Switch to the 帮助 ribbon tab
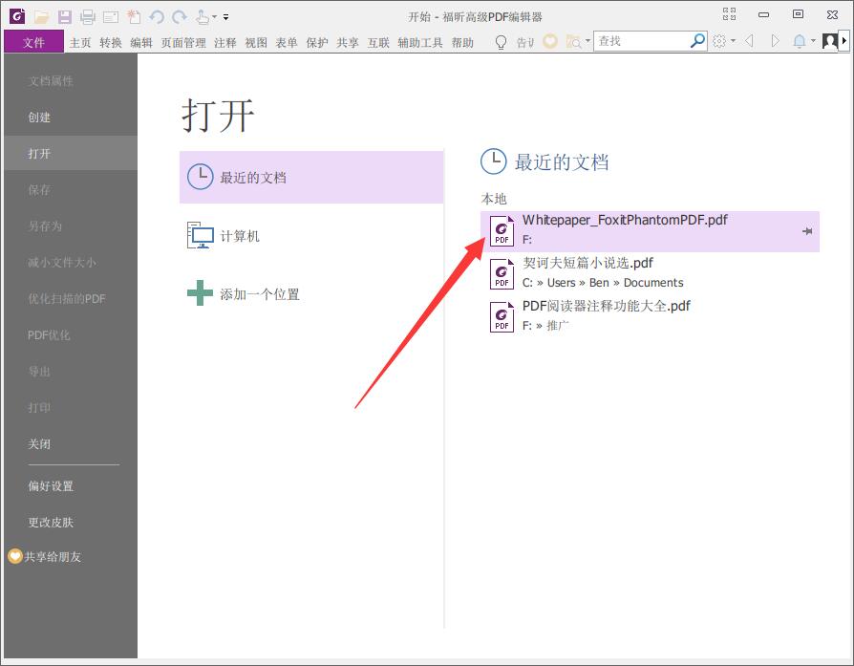The width and height of the screenshot is (854, 666). point(462,42)
